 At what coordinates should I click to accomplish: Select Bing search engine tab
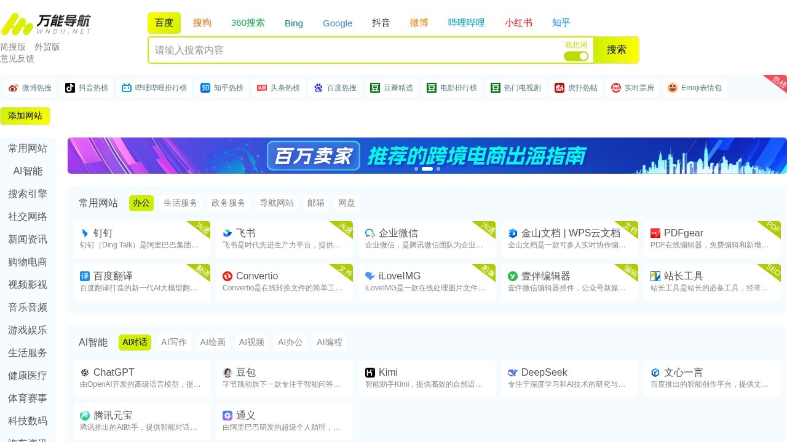(x=294, y=23)
